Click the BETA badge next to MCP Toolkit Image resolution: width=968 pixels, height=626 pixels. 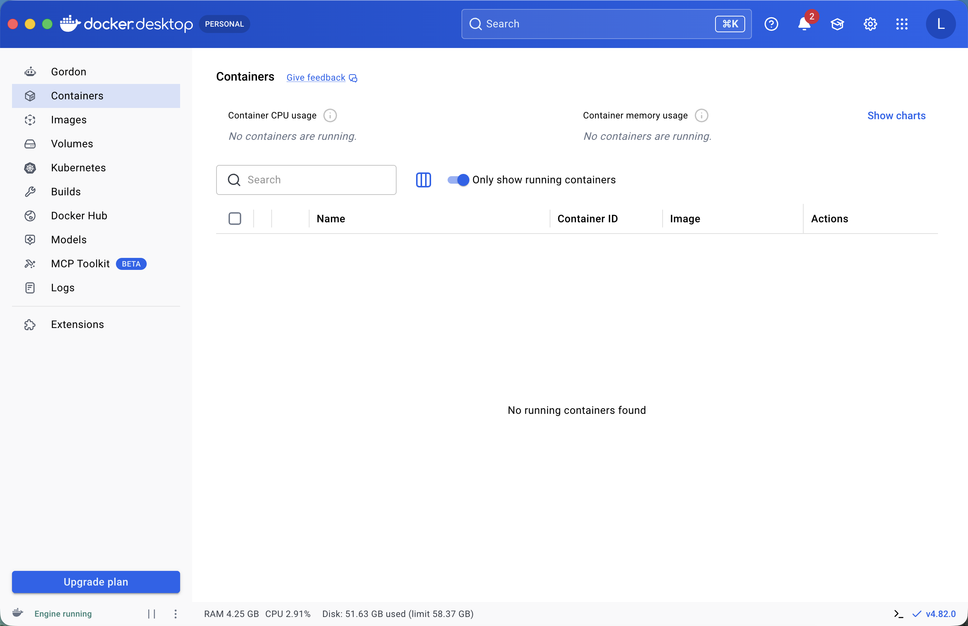(x=131, y=264)
